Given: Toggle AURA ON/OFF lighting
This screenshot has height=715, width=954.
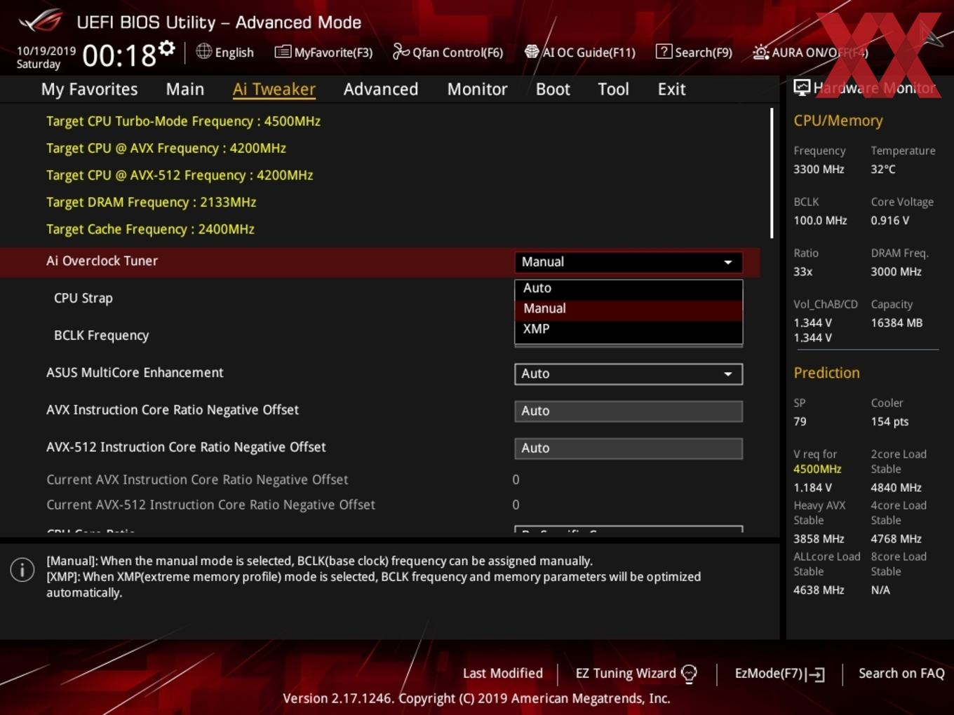Looking at the screenshot, I should coord(810,52).
